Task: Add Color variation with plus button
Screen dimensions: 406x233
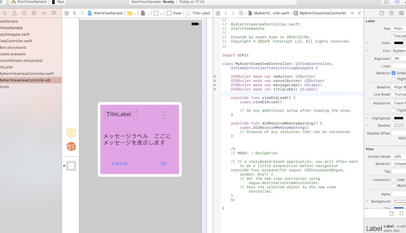Action: (x=367, y=43)
